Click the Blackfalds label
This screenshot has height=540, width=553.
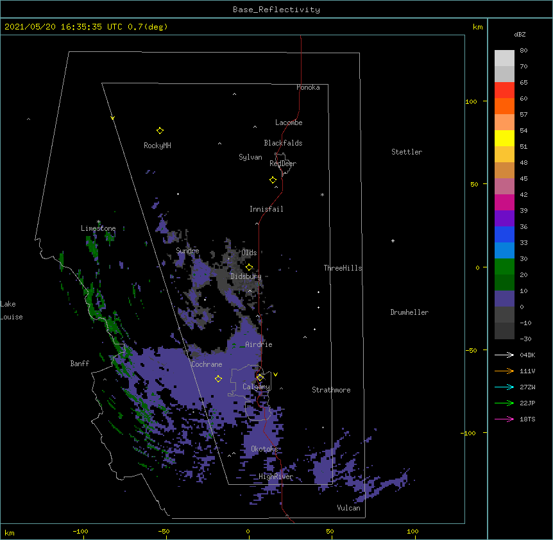[x=283, y=143]
